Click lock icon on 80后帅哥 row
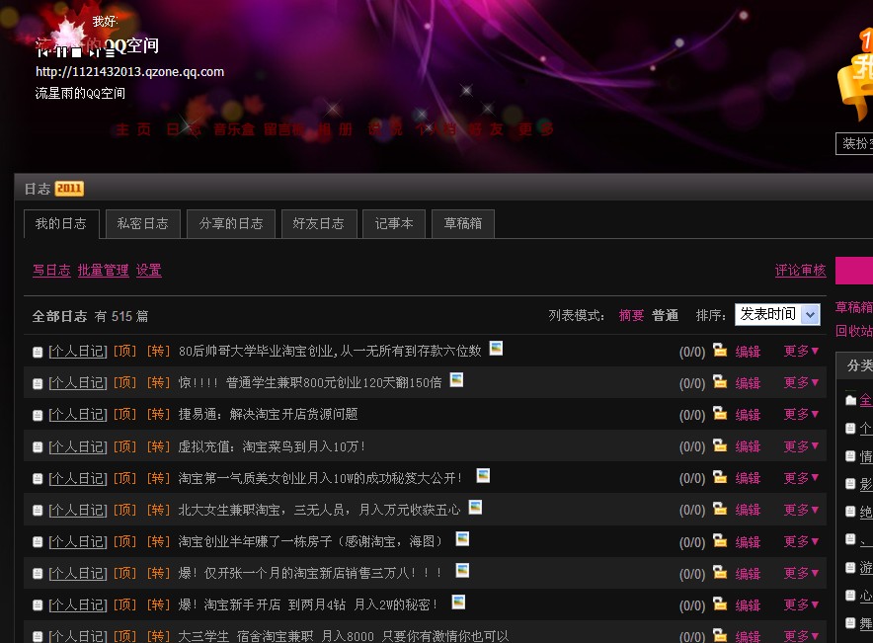 click(720, 351)
